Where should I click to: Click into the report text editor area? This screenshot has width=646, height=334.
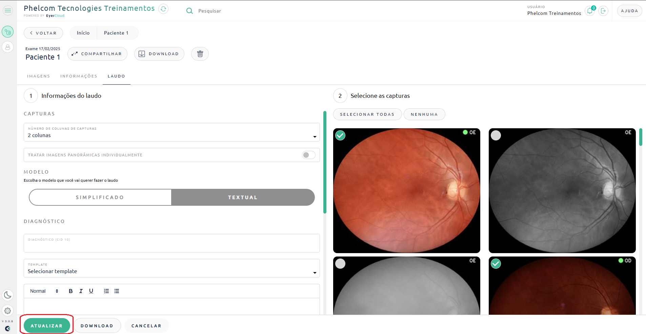(x=172, y=306)
